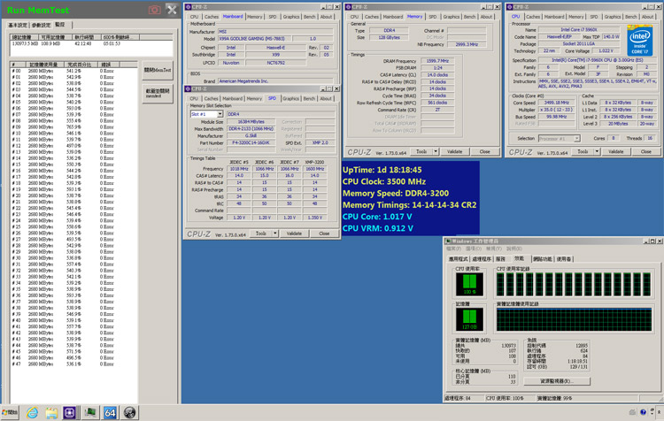This screenshot has width=664, height=421.
Task: Click the Intel Core i7 logo in CPU-Z
Action: click(639, 40)
